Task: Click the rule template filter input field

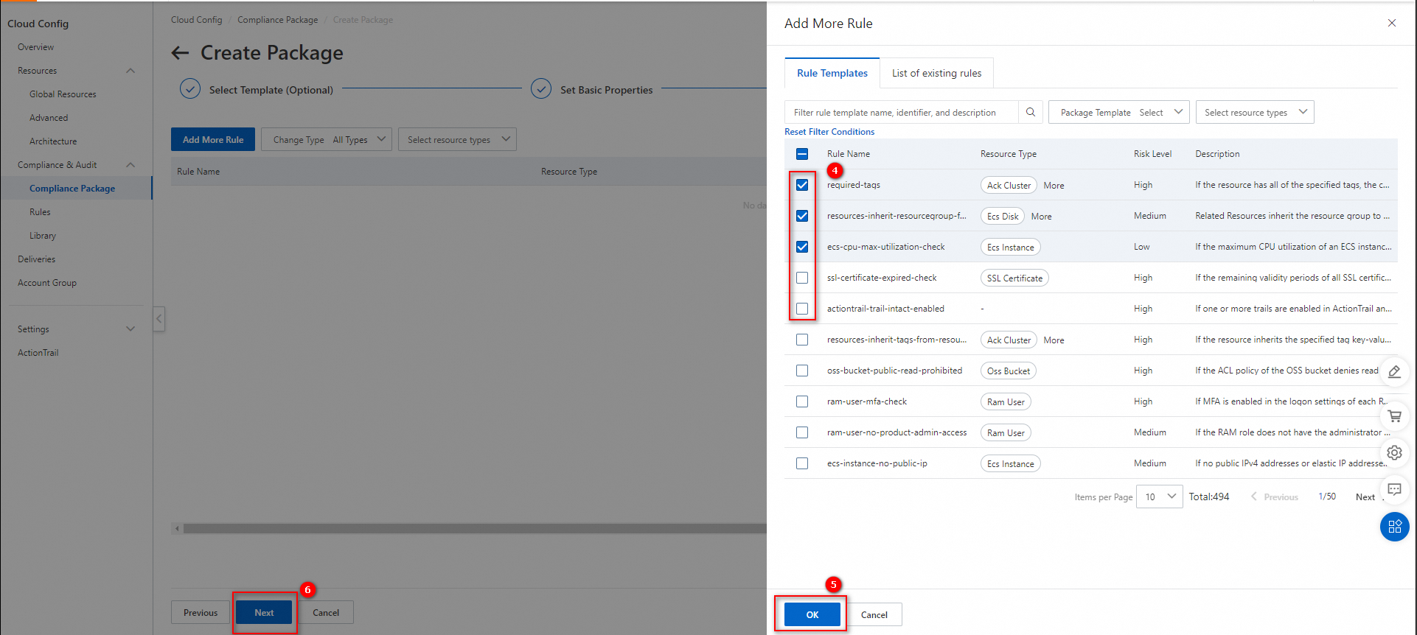Action: [x=902, y=112]
